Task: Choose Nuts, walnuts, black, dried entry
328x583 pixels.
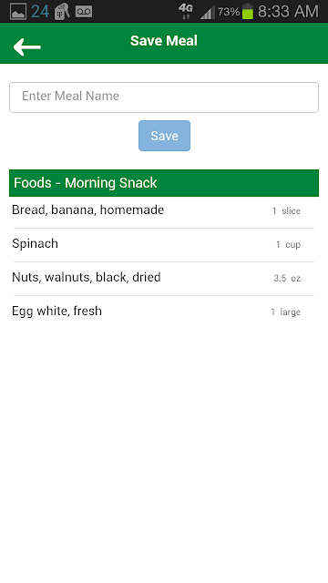Action: coord(164,279)
